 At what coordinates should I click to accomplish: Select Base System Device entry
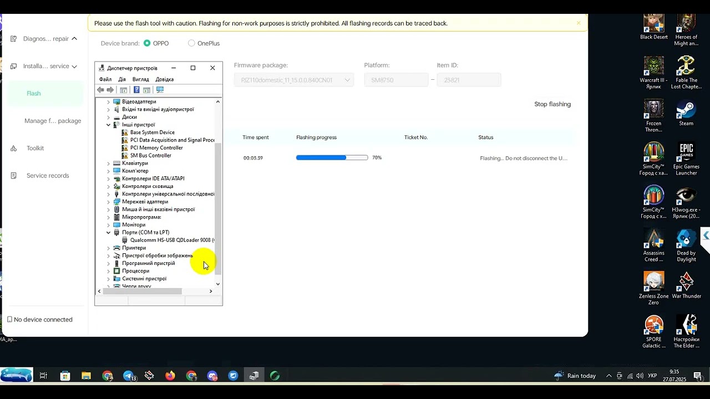(x=148, y=132)
